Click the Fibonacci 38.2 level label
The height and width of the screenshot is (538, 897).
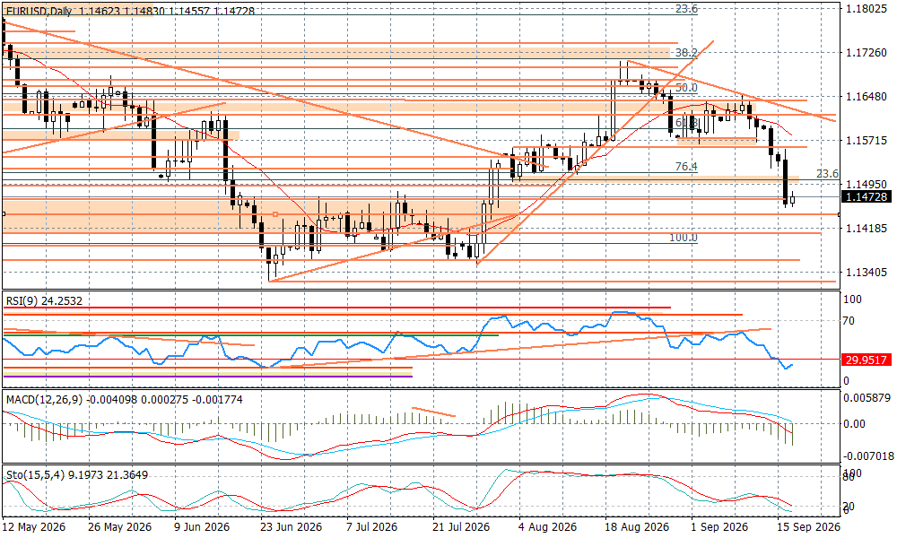[686, 53]
